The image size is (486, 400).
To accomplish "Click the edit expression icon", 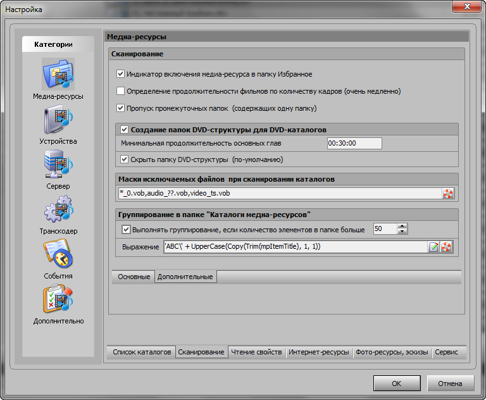I will pos(434,247).
